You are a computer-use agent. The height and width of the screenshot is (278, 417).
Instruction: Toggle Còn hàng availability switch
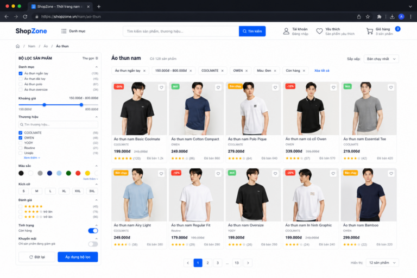[x=93, y=231]
